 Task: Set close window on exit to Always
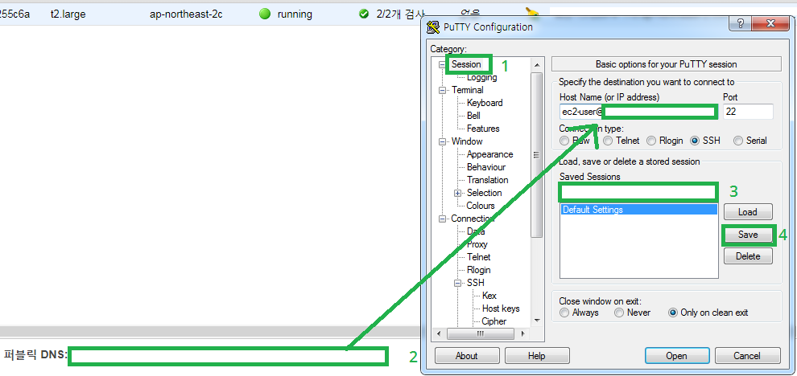pos(564,313)
